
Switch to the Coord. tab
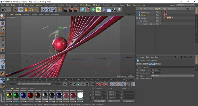145,64
